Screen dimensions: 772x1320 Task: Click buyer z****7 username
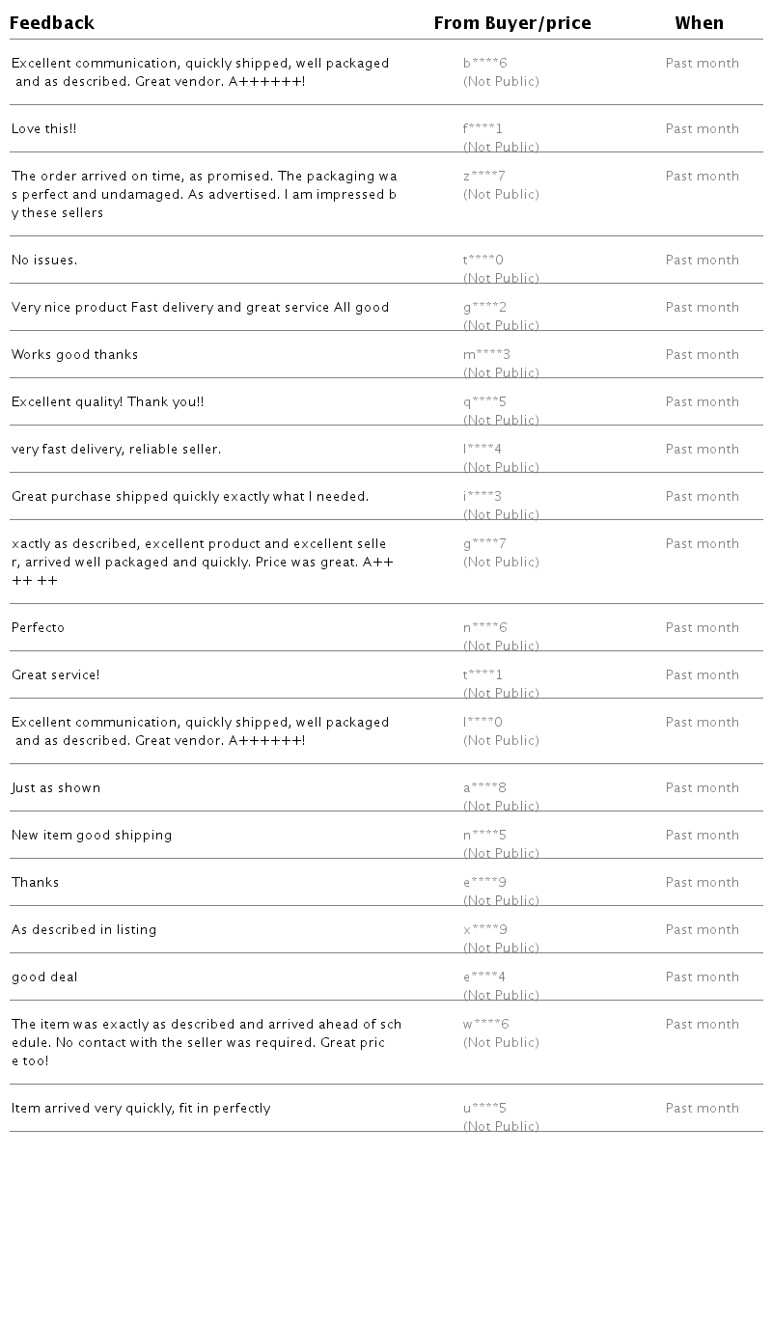click(x=483, y=177)
